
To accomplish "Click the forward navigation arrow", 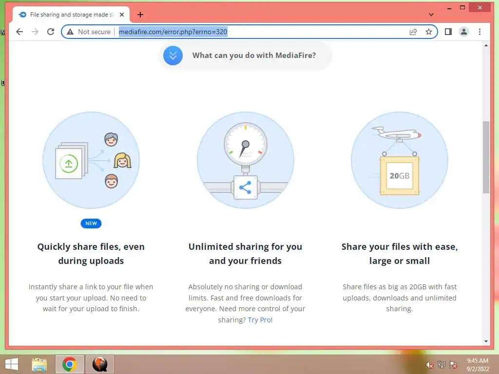I will (x=35, y=32).
